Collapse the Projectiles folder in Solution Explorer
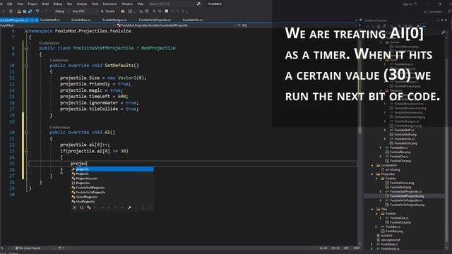Viewport: 452px width, 254px height. point(372,174)
